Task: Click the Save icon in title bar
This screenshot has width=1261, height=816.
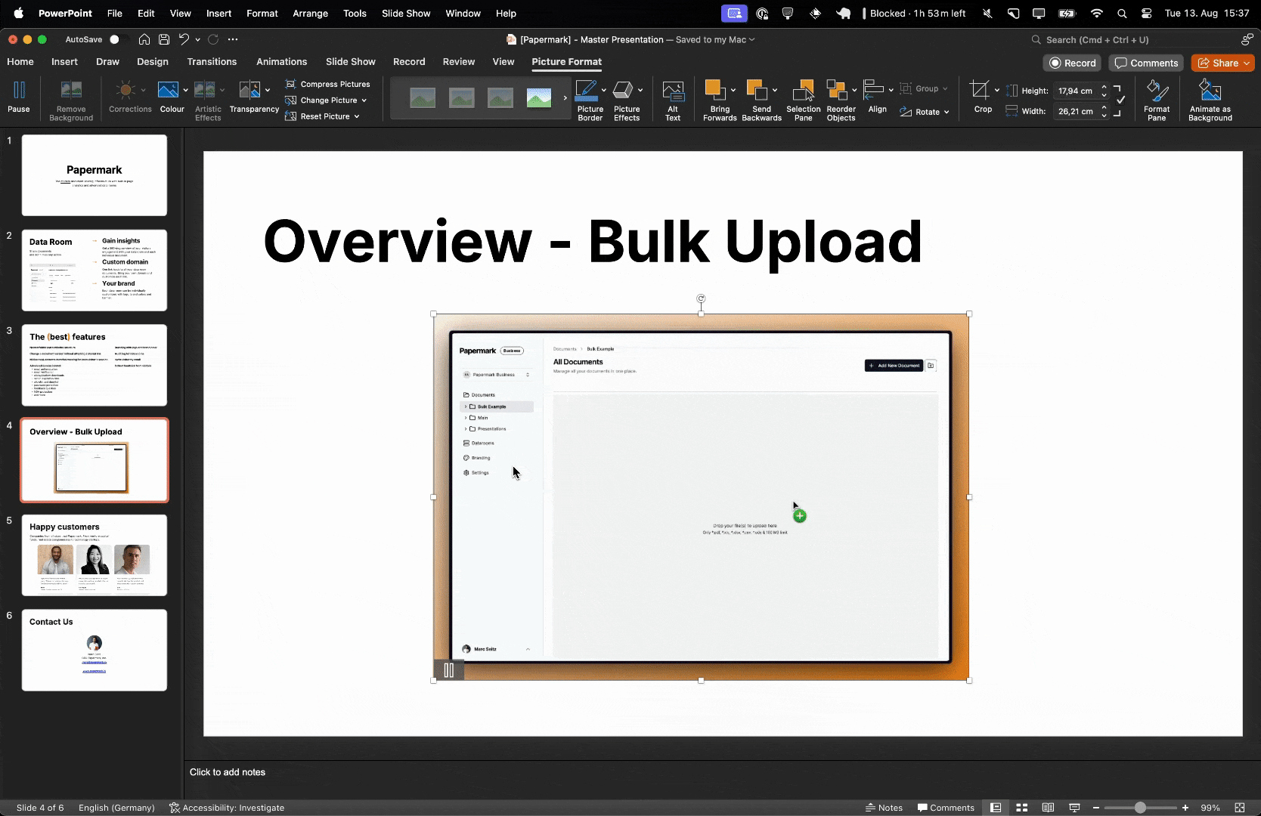Action: point(163,39)
